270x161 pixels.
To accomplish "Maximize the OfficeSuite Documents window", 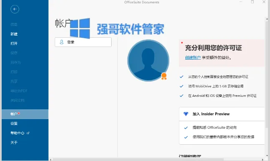I will [x=252, y=2].
